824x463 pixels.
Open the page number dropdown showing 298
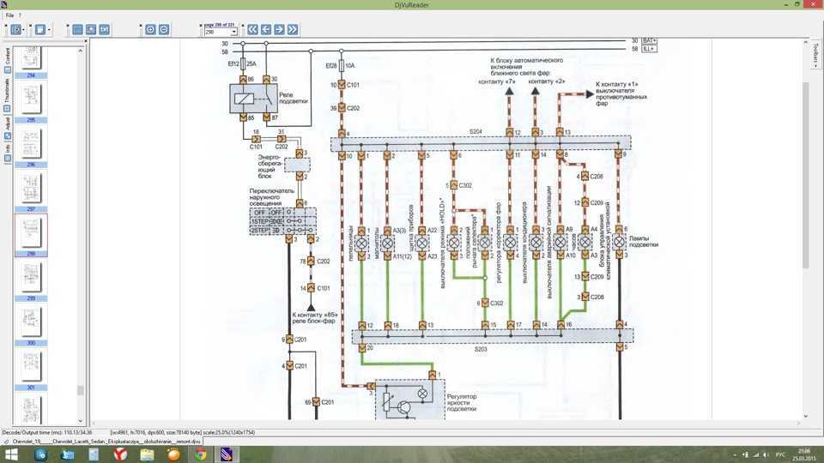point(221,32)
